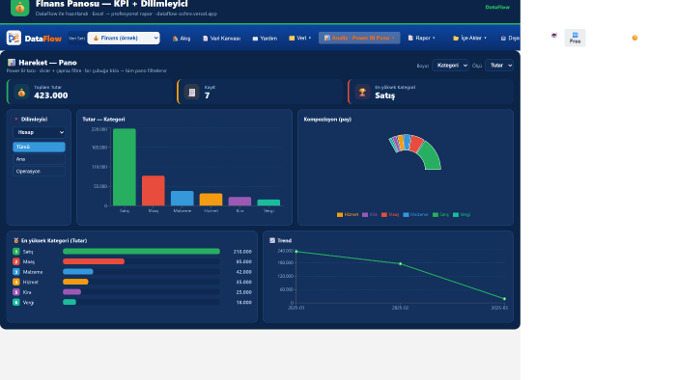Image resolution: width=676 pixels, height=380 pixels.
Task: Click the money bag logo in the header
Action: [19, 8]
